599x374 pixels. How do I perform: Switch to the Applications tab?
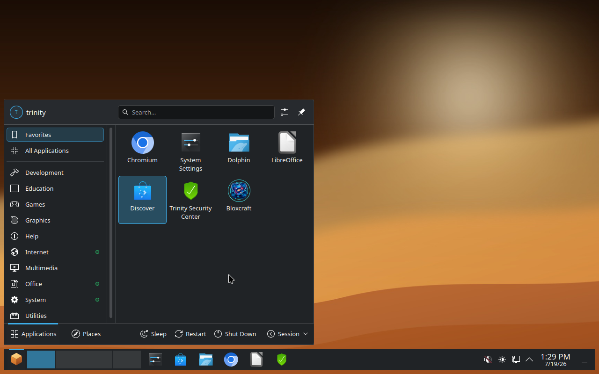tap(33, 334)
